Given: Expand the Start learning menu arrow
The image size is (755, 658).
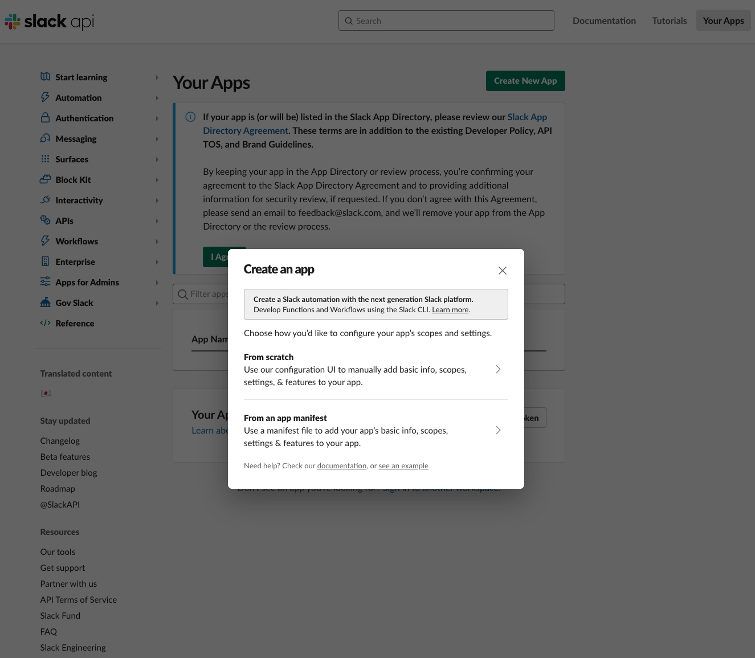Looking at the screenshot, I should coord(157,77).
